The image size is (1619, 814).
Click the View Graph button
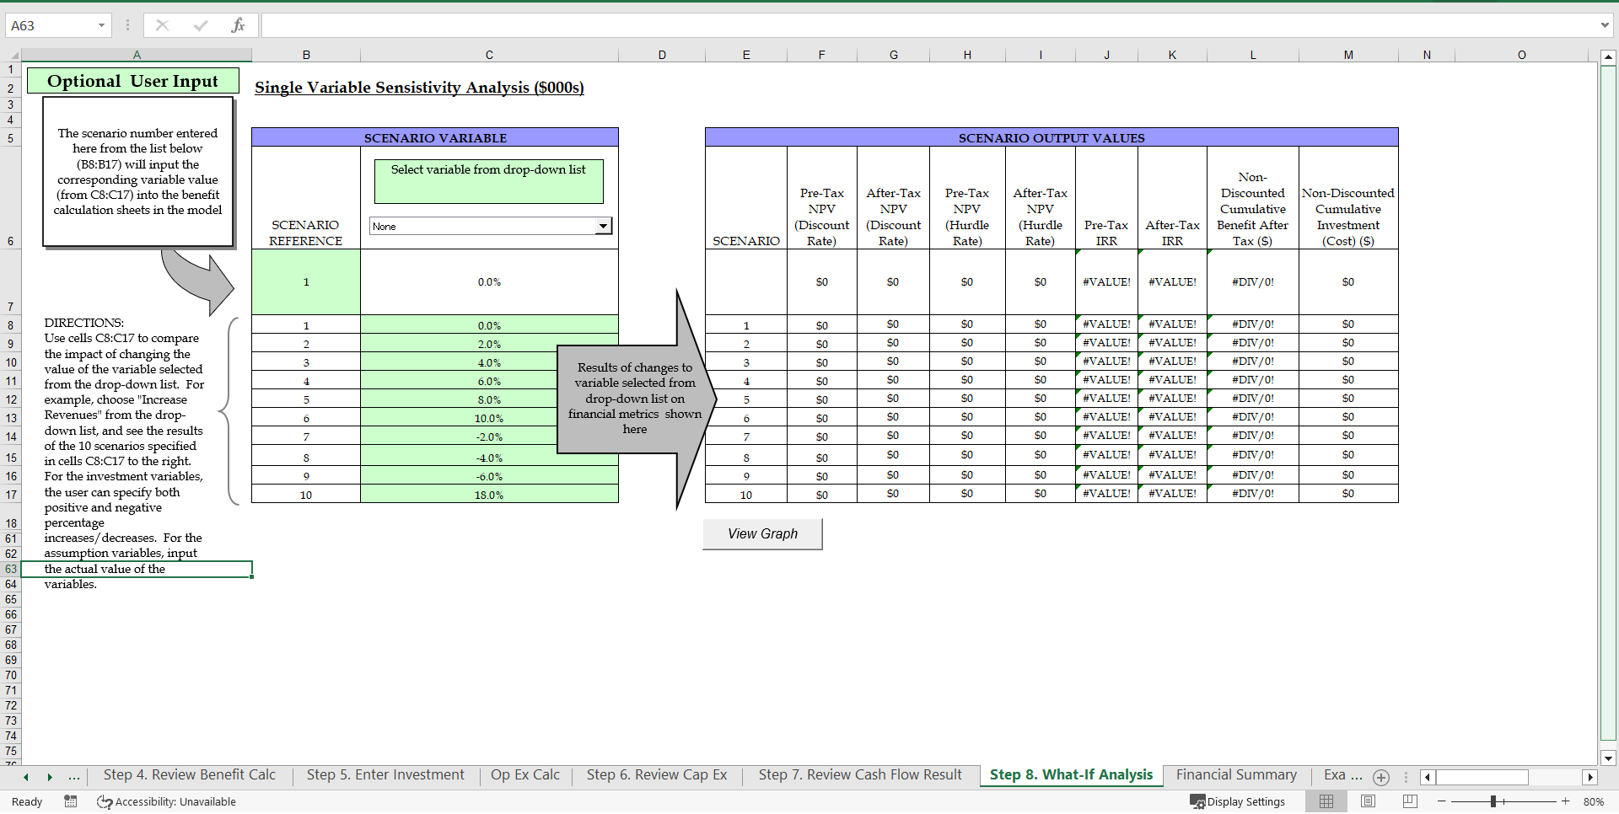pos(761,533)
